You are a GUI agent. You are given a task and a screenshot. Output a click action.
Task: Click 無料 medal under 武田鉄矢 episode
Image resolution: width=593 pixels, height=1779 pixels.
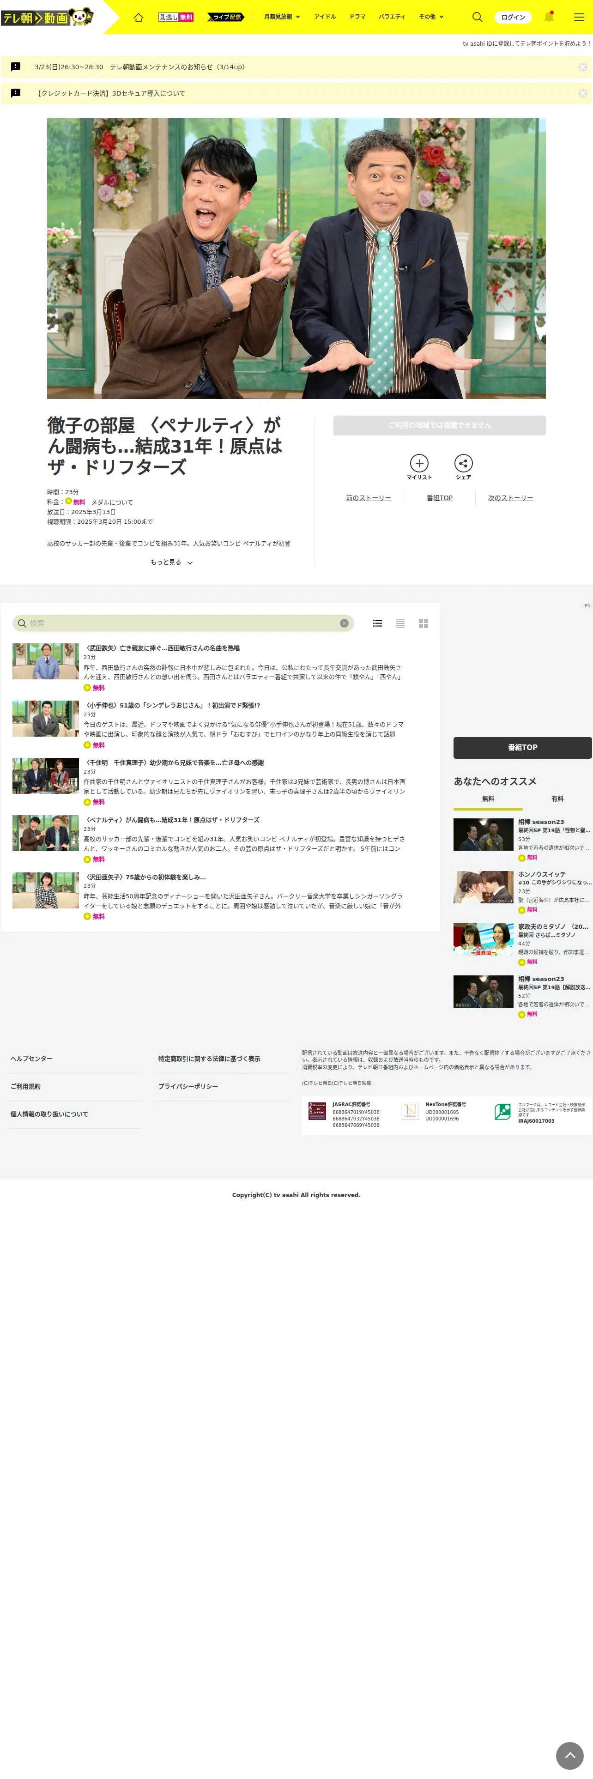[95, 688]
